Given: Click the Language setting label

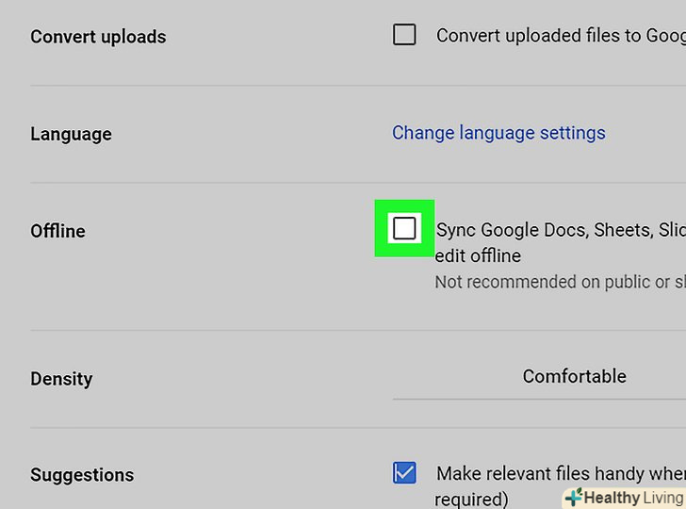Looking at the screenshot, I should coord(71,134).
